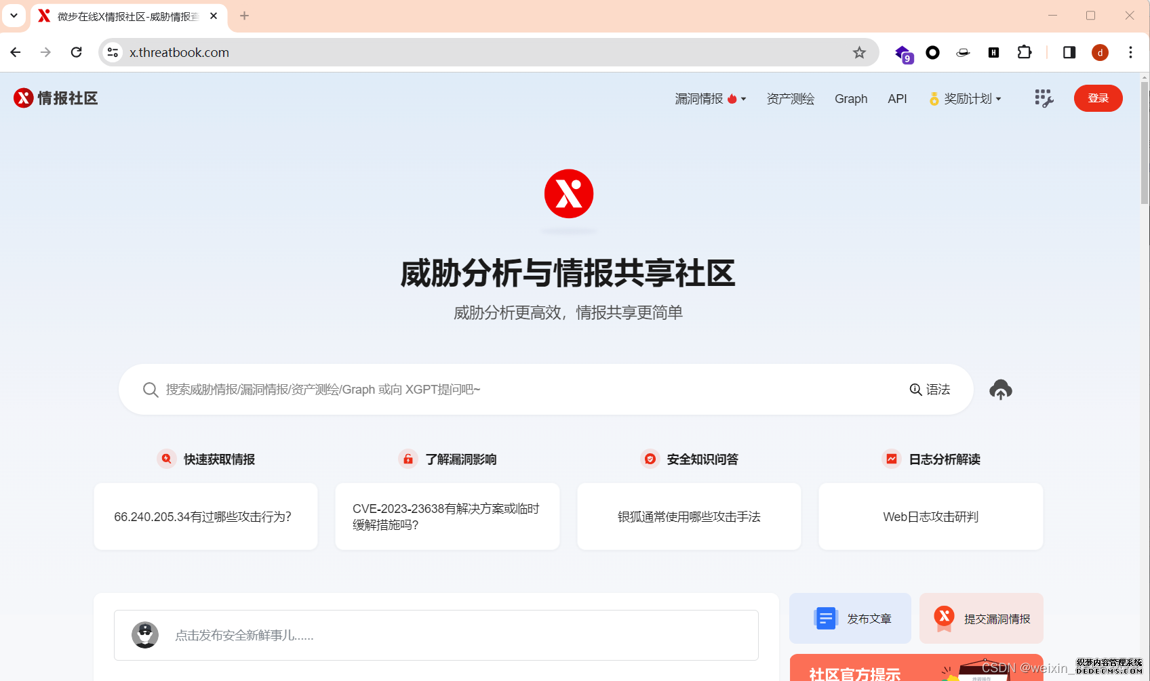
Task: Click the 发布文章 publish article button
Action: point(850,619)
